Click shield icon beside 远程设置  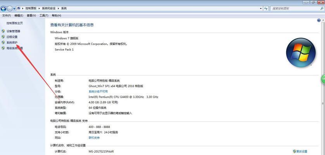[3, 37]
